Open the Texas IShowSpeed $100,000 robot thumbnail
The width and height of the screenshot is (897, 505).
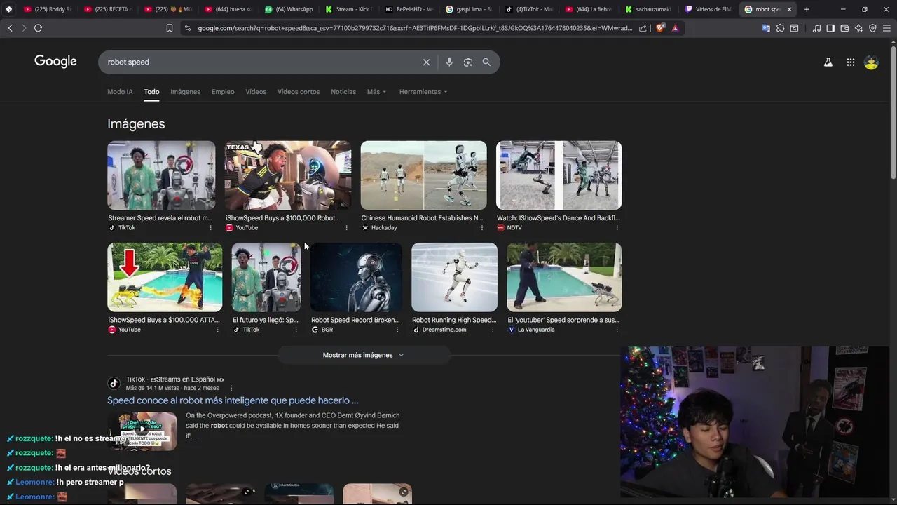tap(287, 175)
